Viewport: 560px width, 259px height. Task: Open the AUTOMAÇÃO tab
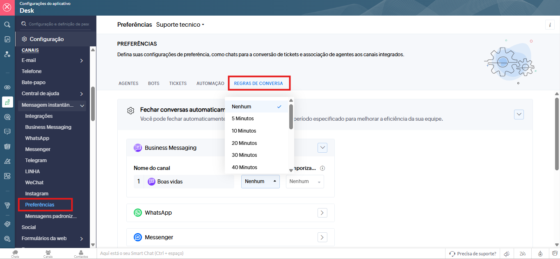pyautogui.click(x=210, y=83)
